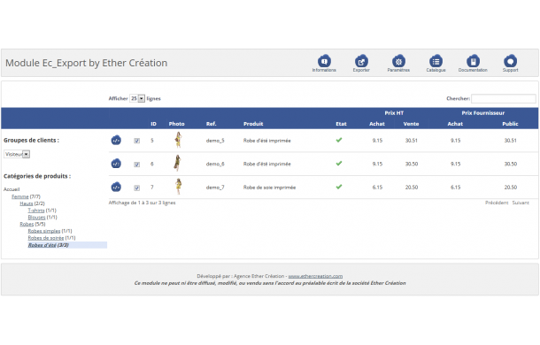The width and height of the screenshot is (540, 345).
Task: Open the Informations cloud icon
Action: click(x=324, y=61)
